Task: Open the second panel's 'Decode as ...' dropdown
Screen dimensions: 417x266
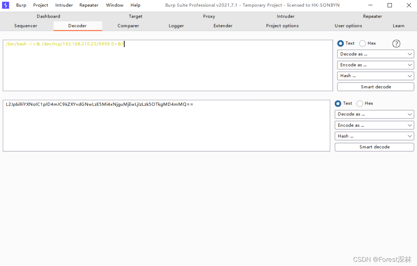Action: 374,114
